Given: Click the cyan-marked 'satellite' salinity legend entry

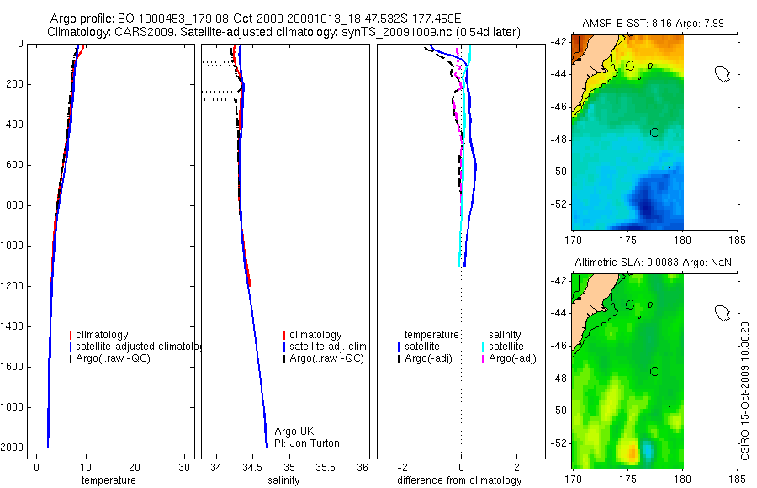Looking at the screenshot, I should point(506,347).
